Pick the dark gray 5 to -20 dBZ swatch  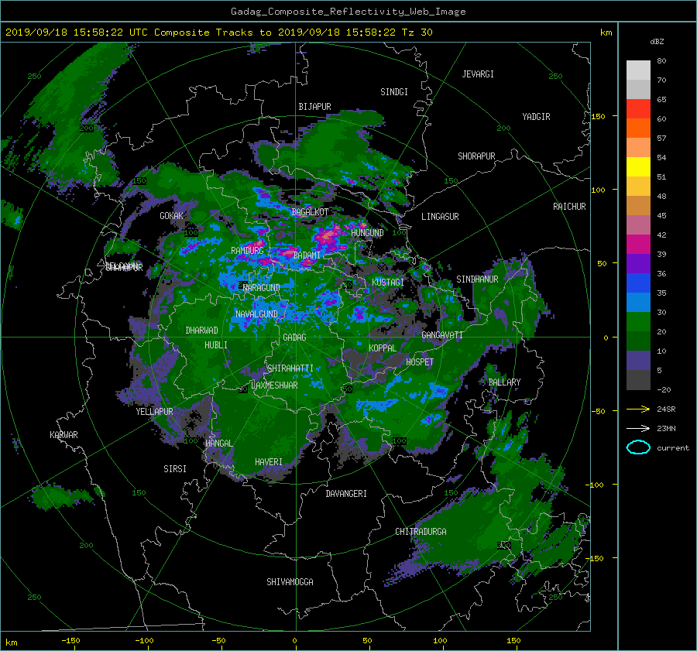(638, 380)
